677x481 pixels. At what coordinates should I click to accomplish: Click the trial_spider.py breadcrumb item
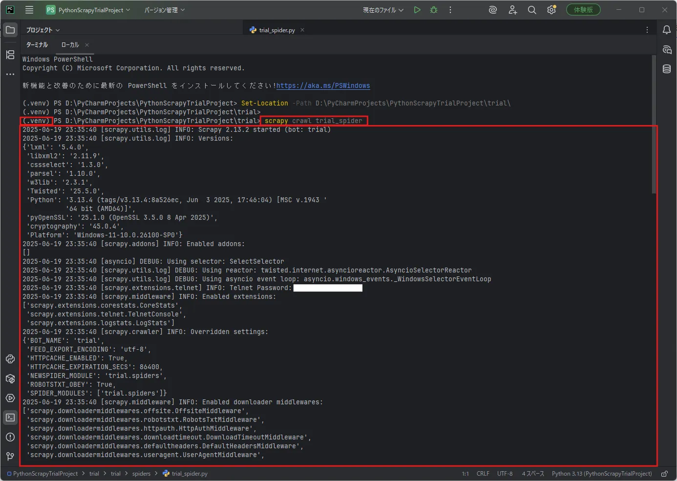[185, 473]
